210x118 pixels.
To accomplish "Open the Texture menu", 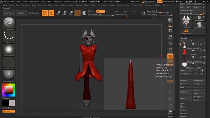I will (x=134, y=5).
